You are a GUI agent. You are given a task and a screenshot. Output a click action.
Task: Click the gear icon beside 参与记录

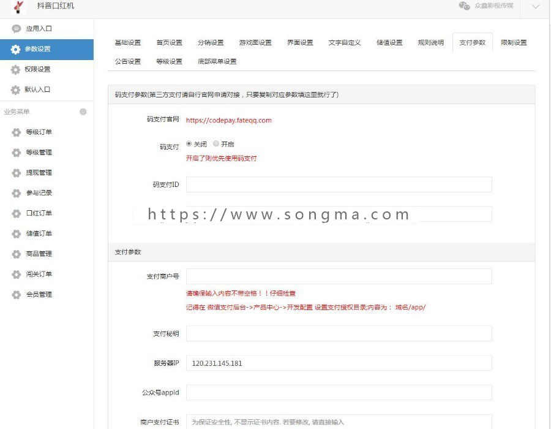click(x=17, y=193)
